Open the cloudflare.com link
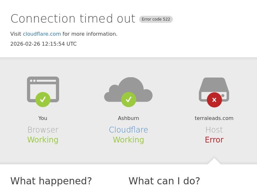The width and height of the screenshot is (257, 193). [x=42, y=34]
